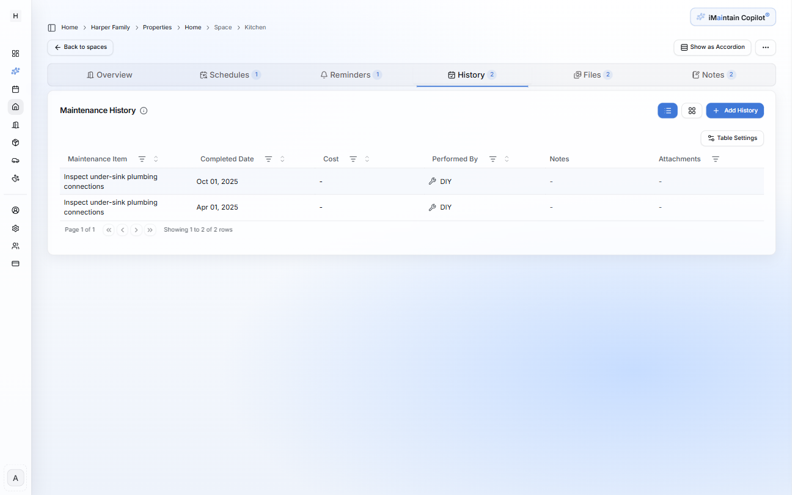
Task: Toggle the sidebar panel via breadcrumb icon
Action: click(x=51, y=27)
